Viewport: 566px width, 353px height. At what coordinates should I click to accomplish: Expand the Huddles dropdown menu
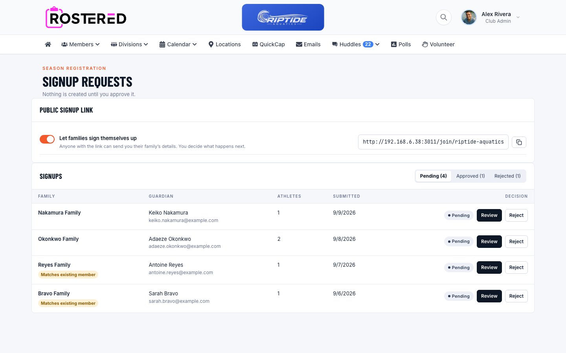click(356, 44)
